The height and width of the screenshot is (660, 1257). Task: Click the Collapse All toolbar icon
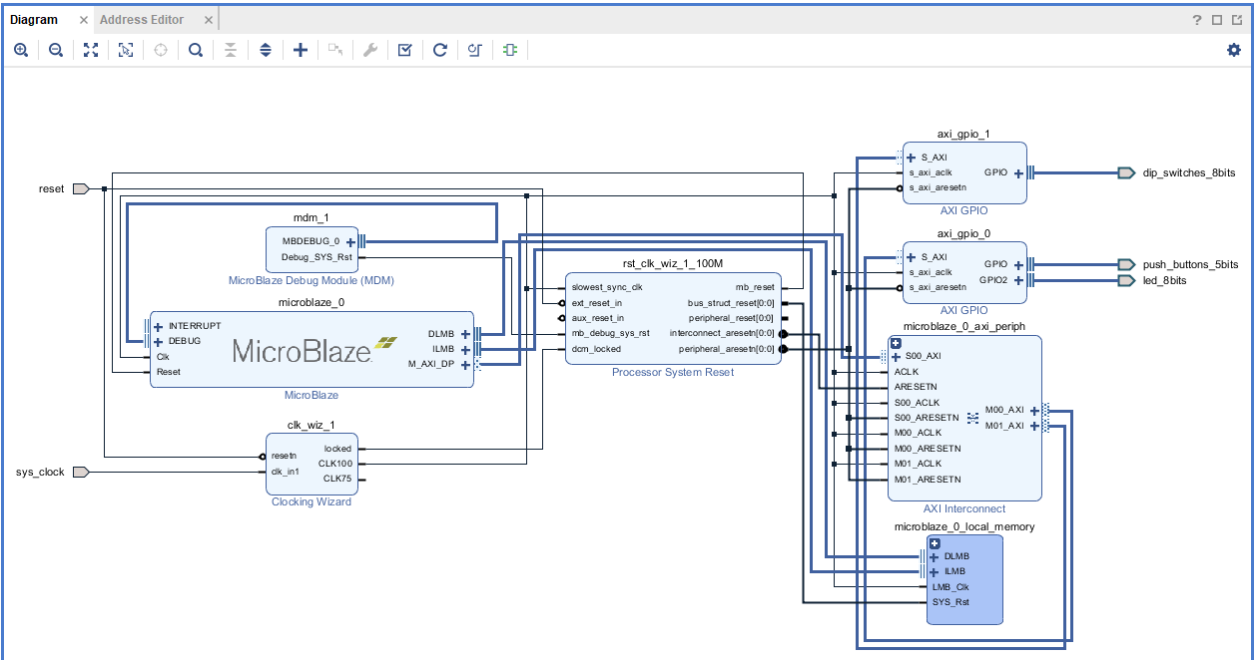pyautogui.click(x=231, y=50)
